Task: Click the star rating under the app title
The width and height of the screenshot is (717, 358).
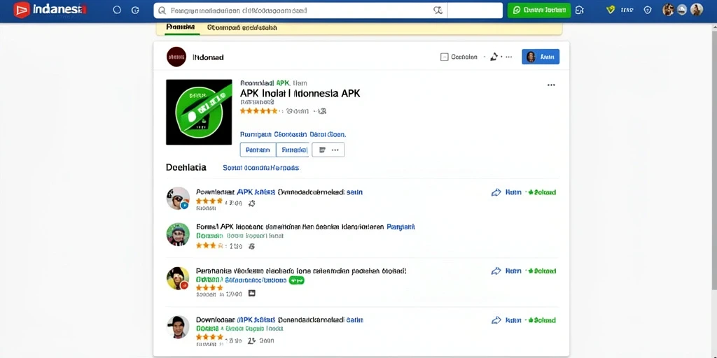Action: tap(258, 111)
